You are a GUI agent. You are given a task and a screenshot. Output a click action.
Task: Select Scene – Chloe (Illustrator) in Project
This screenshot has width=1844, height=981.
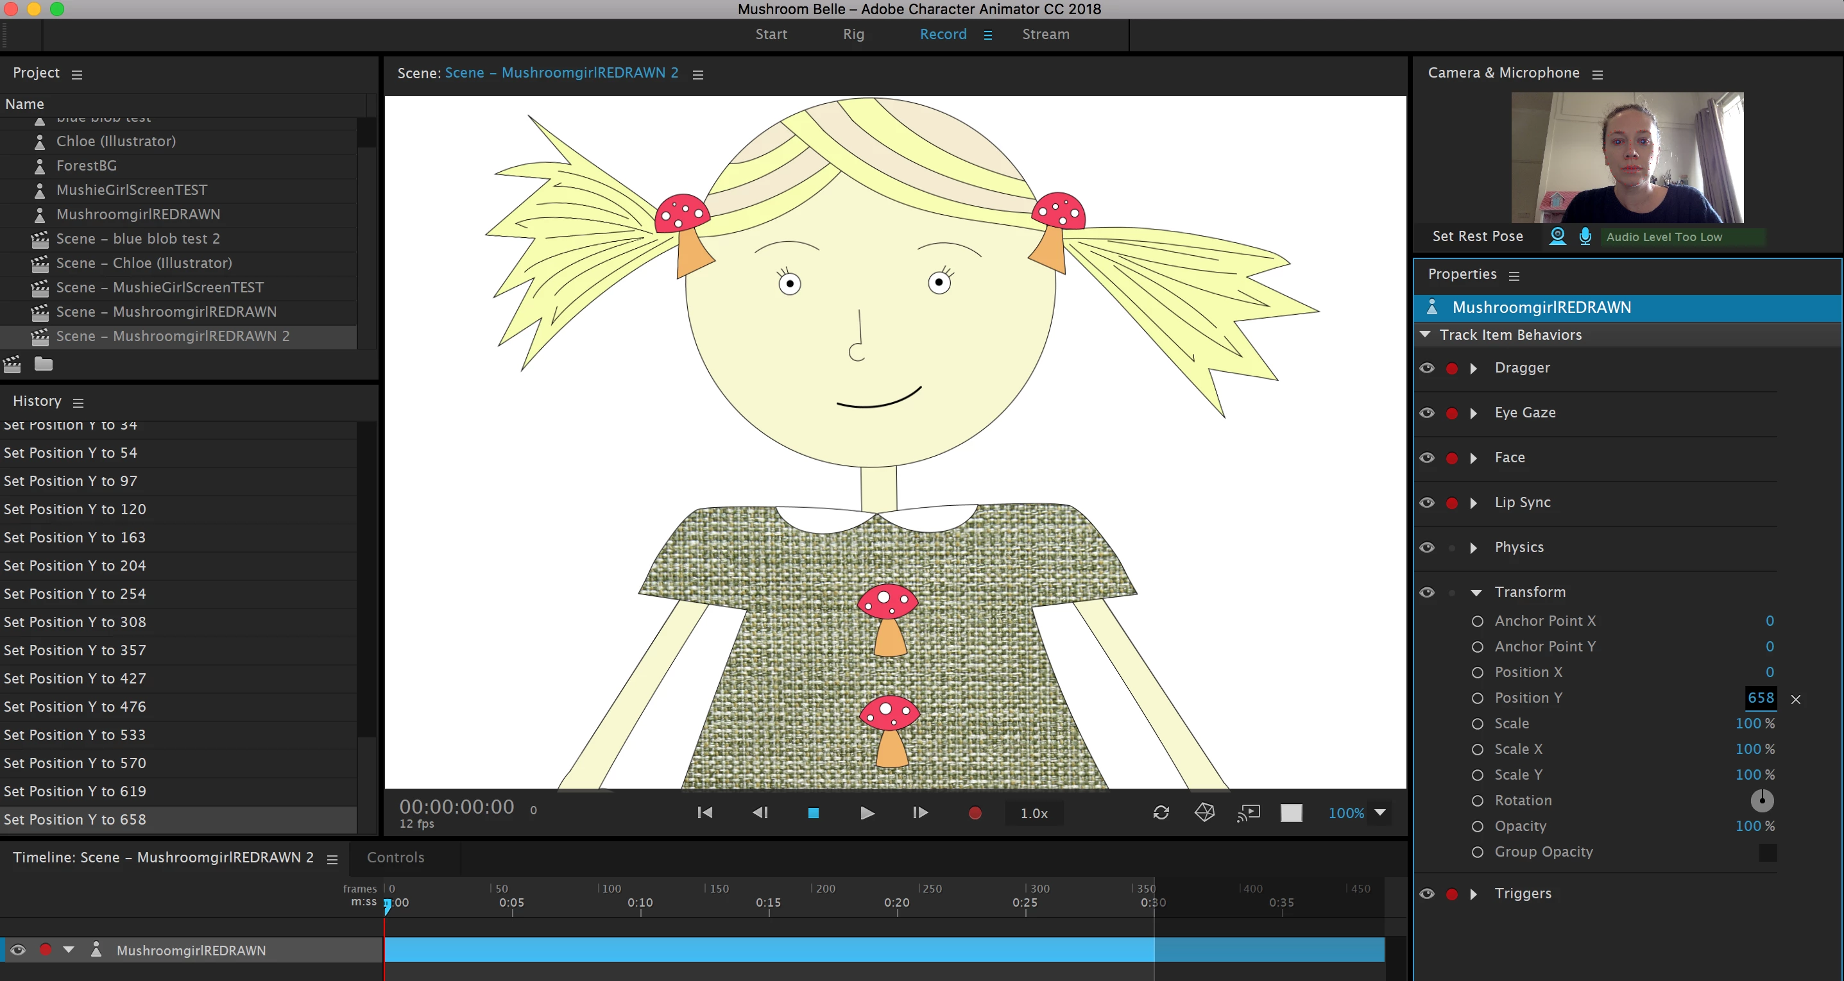pos(144,263)
